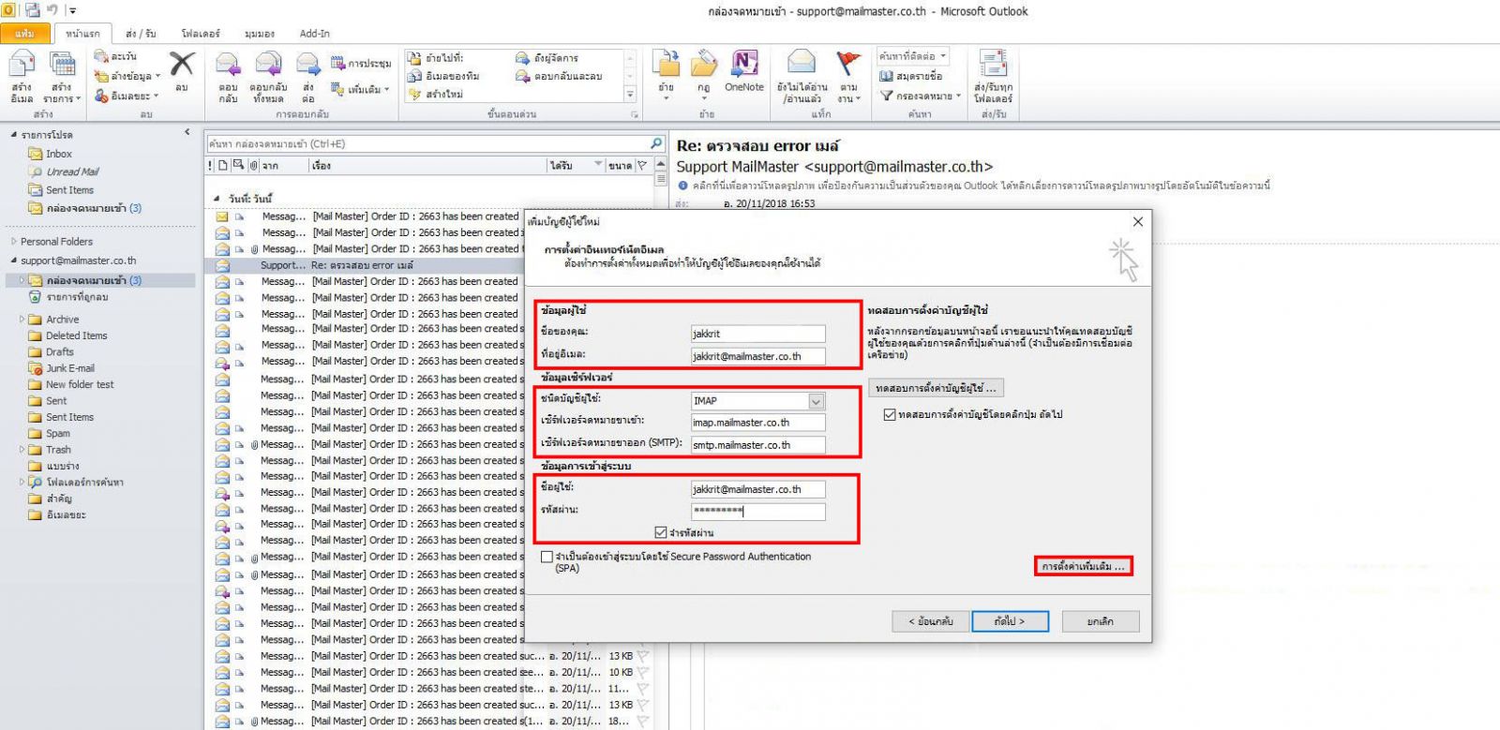The width and height of the screenshot is (1500, 730).
Task: Click the Back (ย้อนกลับ) button
Action: coord(930,621)
